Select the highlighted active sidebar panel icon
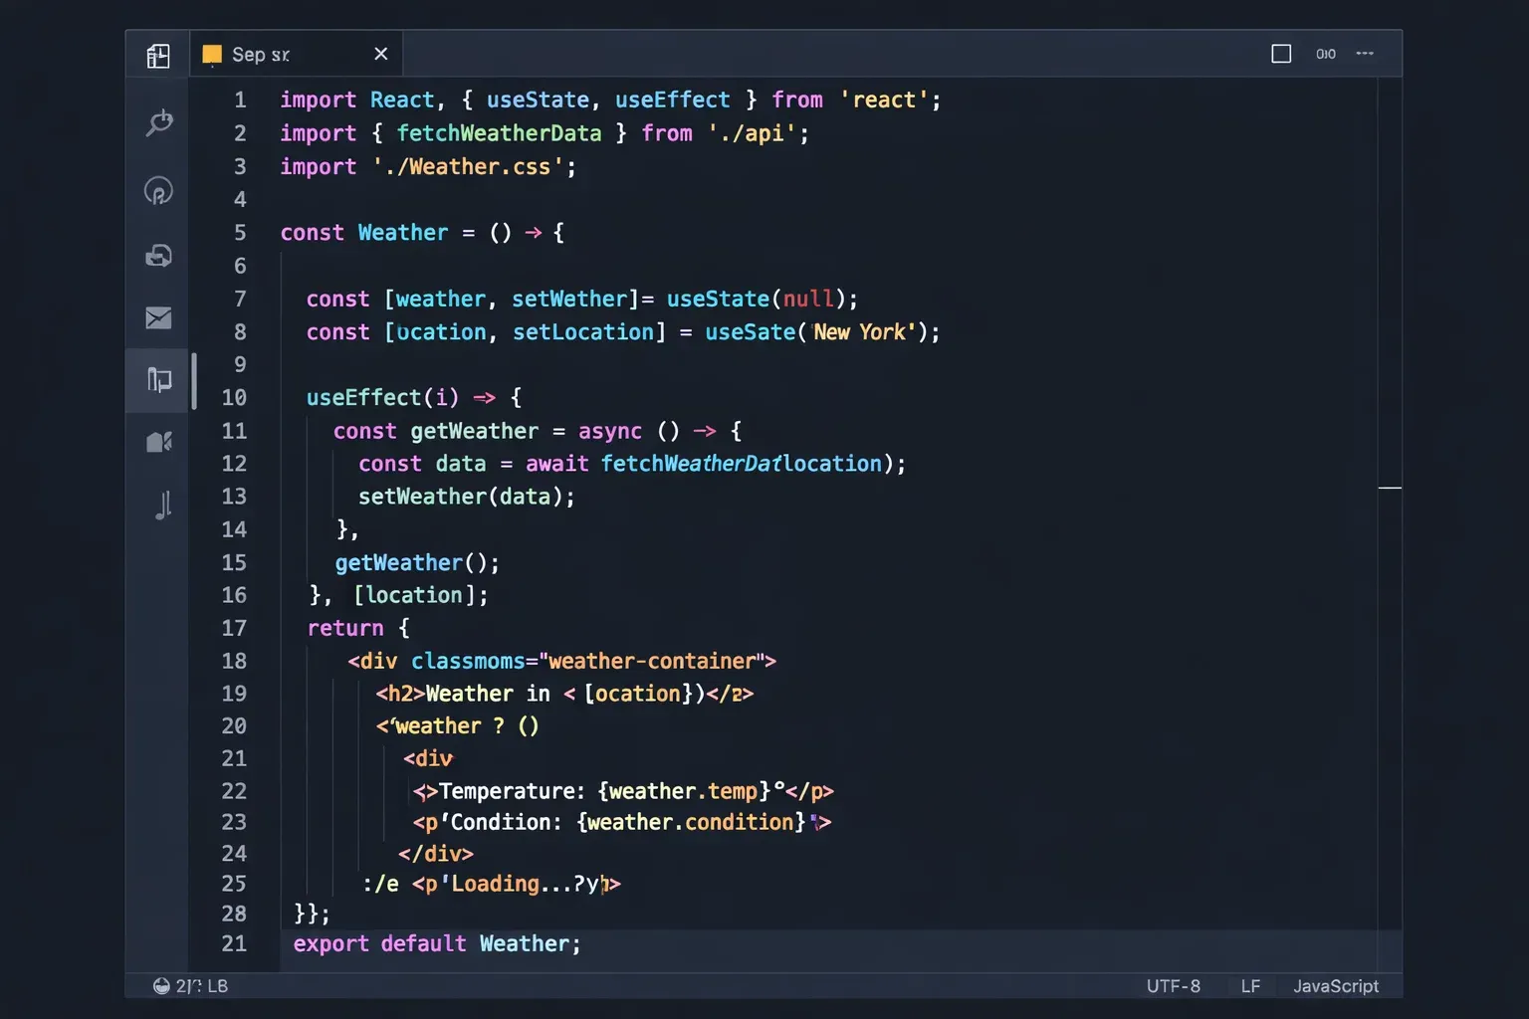The height and width of the screenshot is (1019, 1529). [x=159, y=380]
